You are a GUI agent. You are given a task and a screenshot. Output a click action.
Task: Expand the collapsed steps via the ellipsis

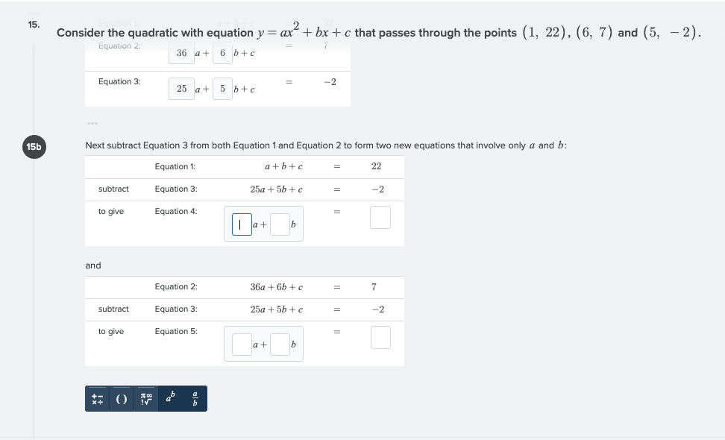[x=92, y=124]
